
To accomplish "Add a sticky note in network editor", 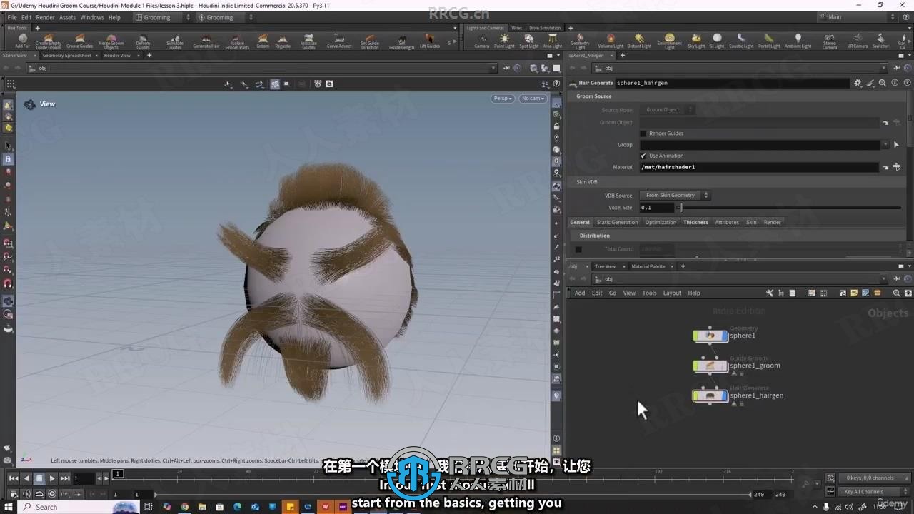I will coord(854,293).
